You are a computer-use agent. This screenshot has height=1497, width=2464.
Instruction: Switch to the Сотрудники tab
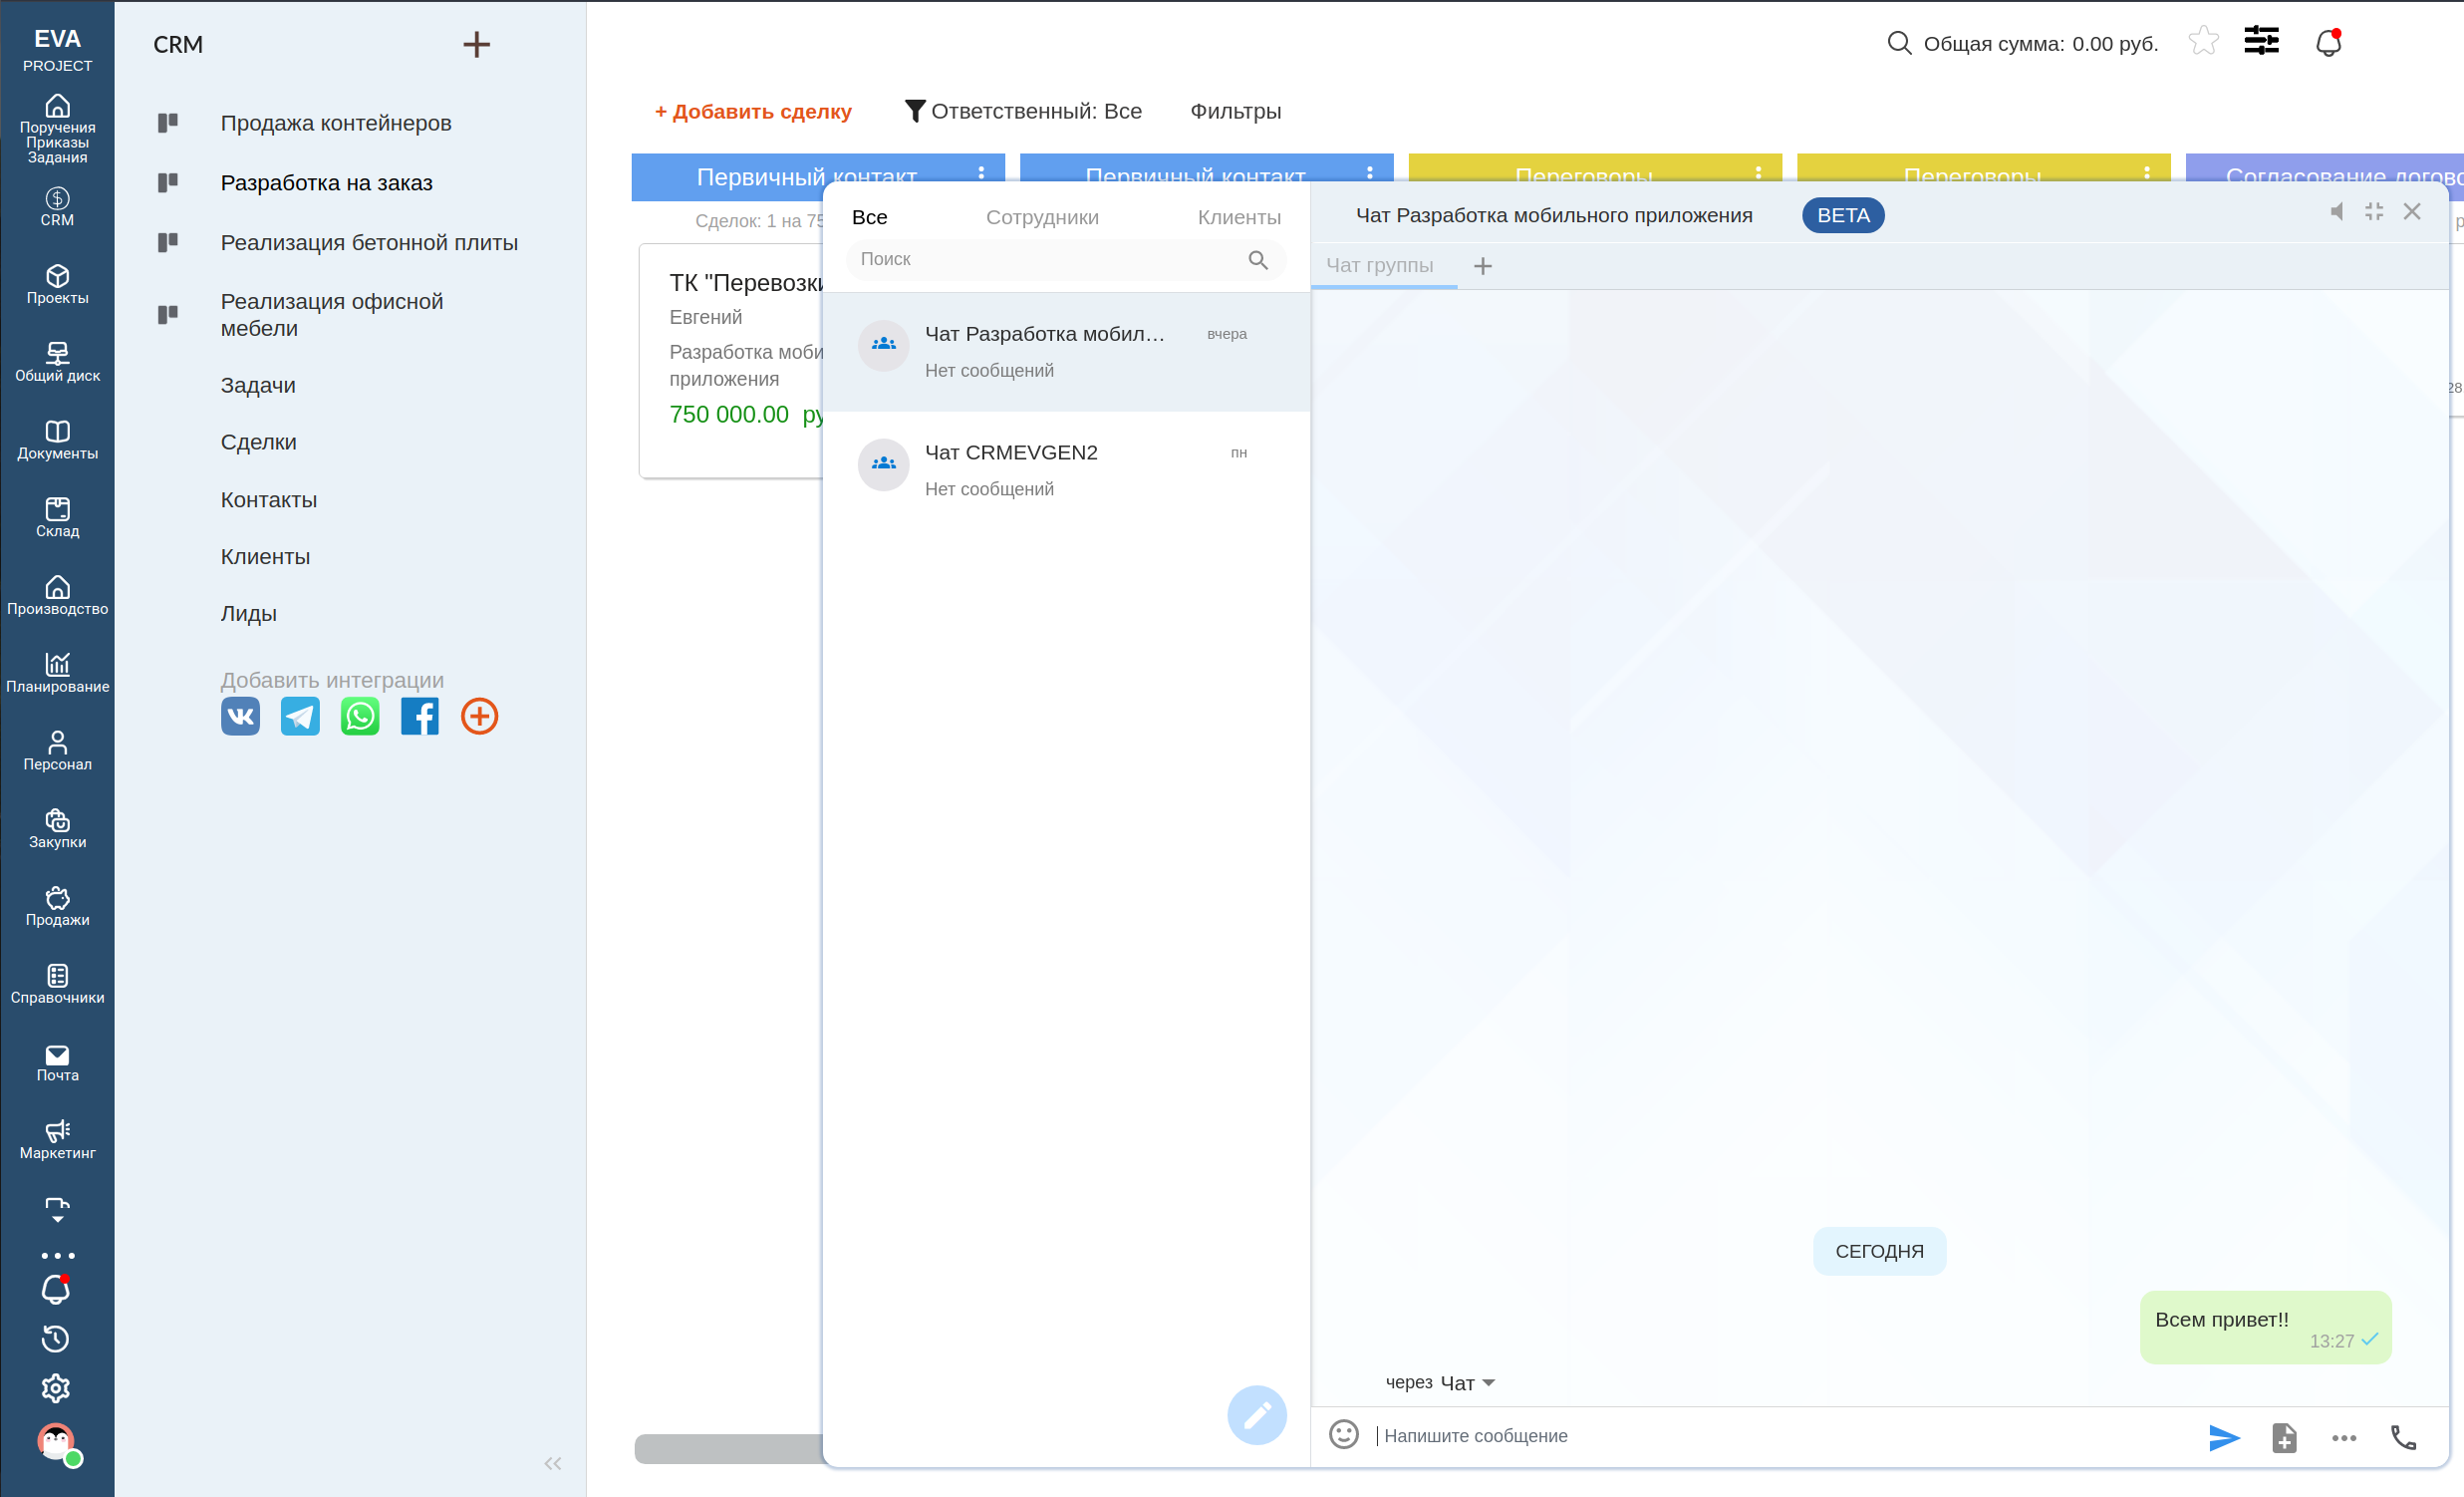(1042, 216)
